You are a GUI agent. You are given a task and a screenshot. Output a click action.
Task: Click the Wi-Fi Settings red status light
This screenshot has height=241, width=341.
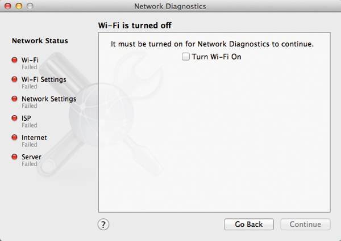point(14,79)
